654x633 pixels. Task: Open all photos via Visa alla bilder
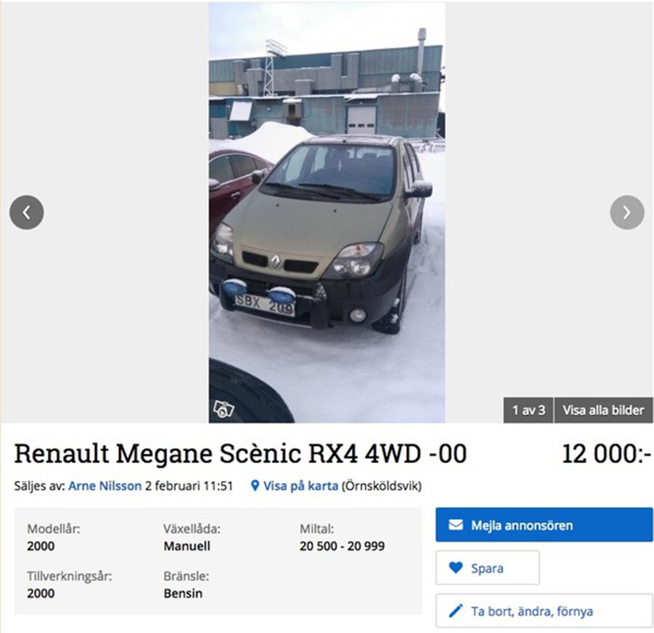603,410
